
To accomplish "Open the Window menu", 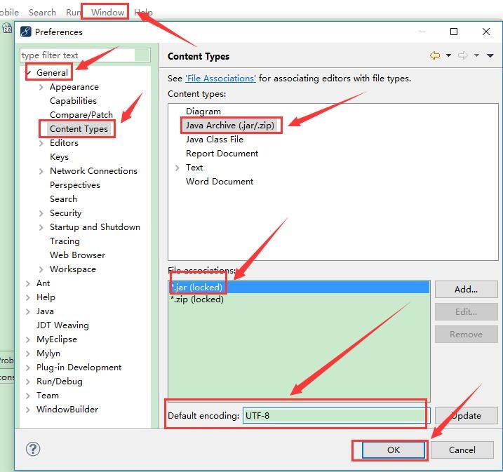I will click(x=107, y=12).
